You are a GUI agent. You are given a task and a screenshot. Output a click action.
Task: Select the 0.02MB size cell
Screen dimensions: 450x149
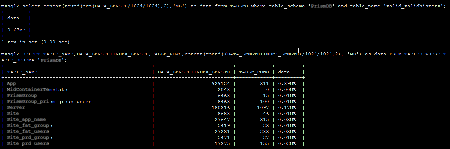click(x=287, y=144)
